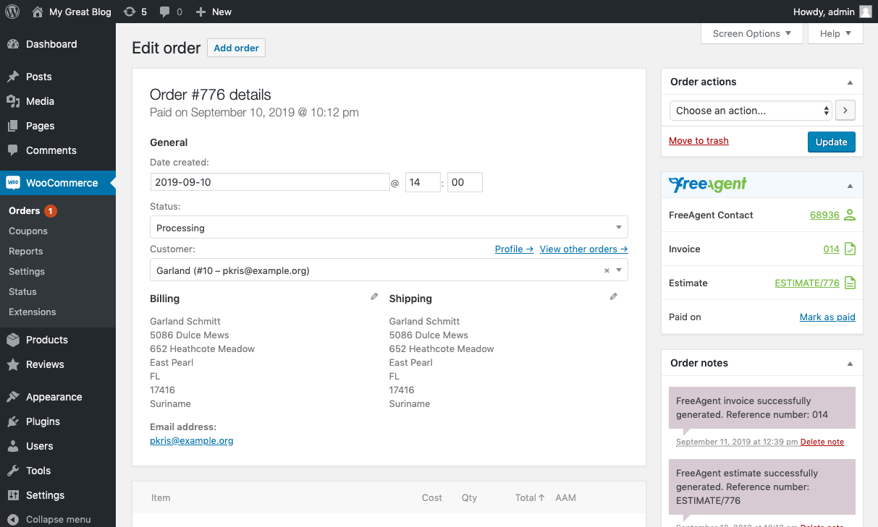This screenshot has width=878, height=527.
Task: Click the WordPress logo icon
Action: (x=12, y=12)
